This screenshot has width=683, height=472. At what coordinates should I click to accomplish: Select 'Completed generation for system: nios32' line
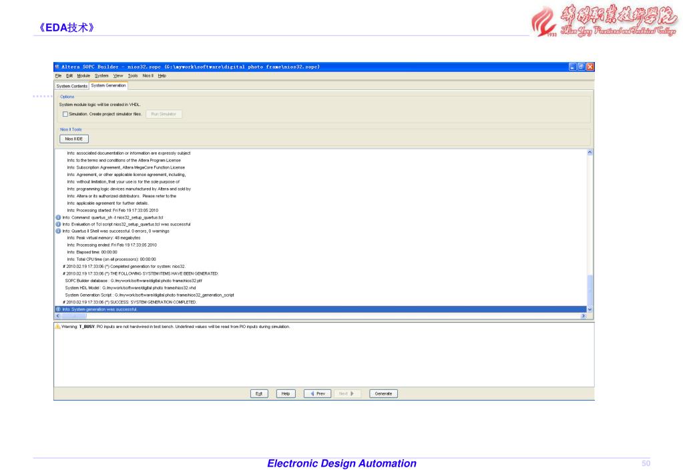click(124, 266)
